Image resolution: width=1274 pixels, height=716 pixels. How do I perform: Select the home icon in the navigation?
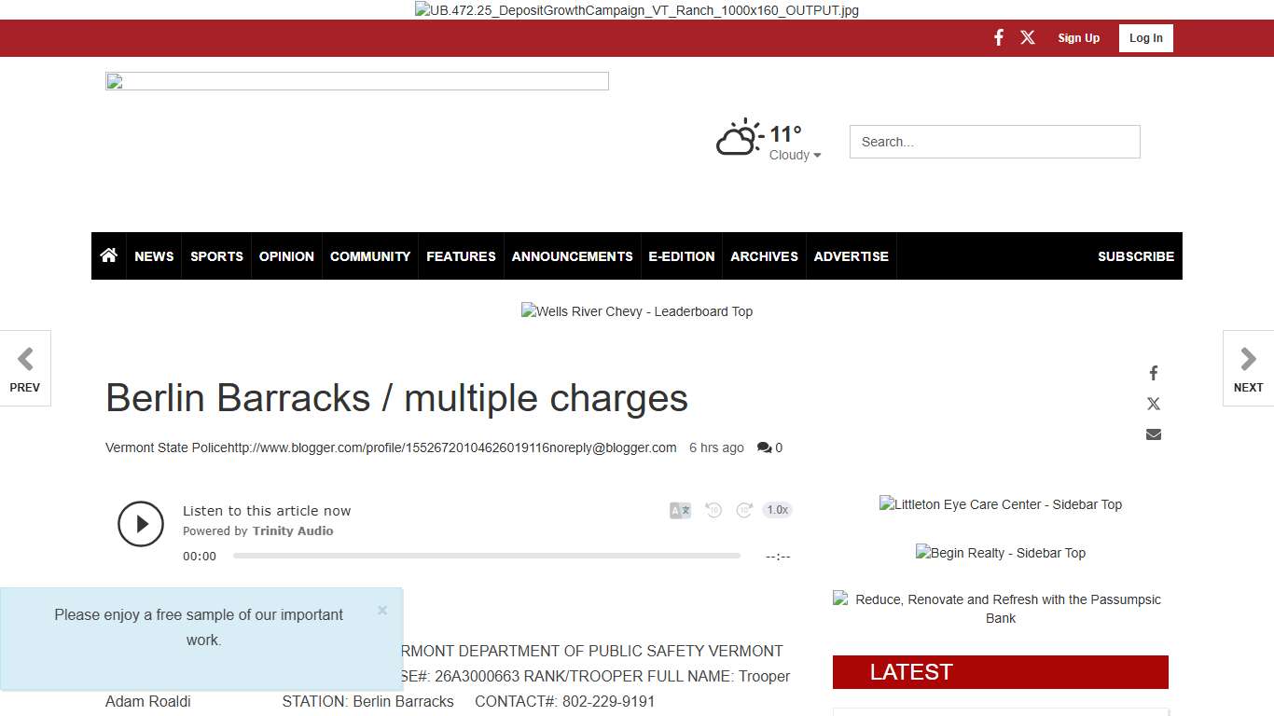pos(108,255)
